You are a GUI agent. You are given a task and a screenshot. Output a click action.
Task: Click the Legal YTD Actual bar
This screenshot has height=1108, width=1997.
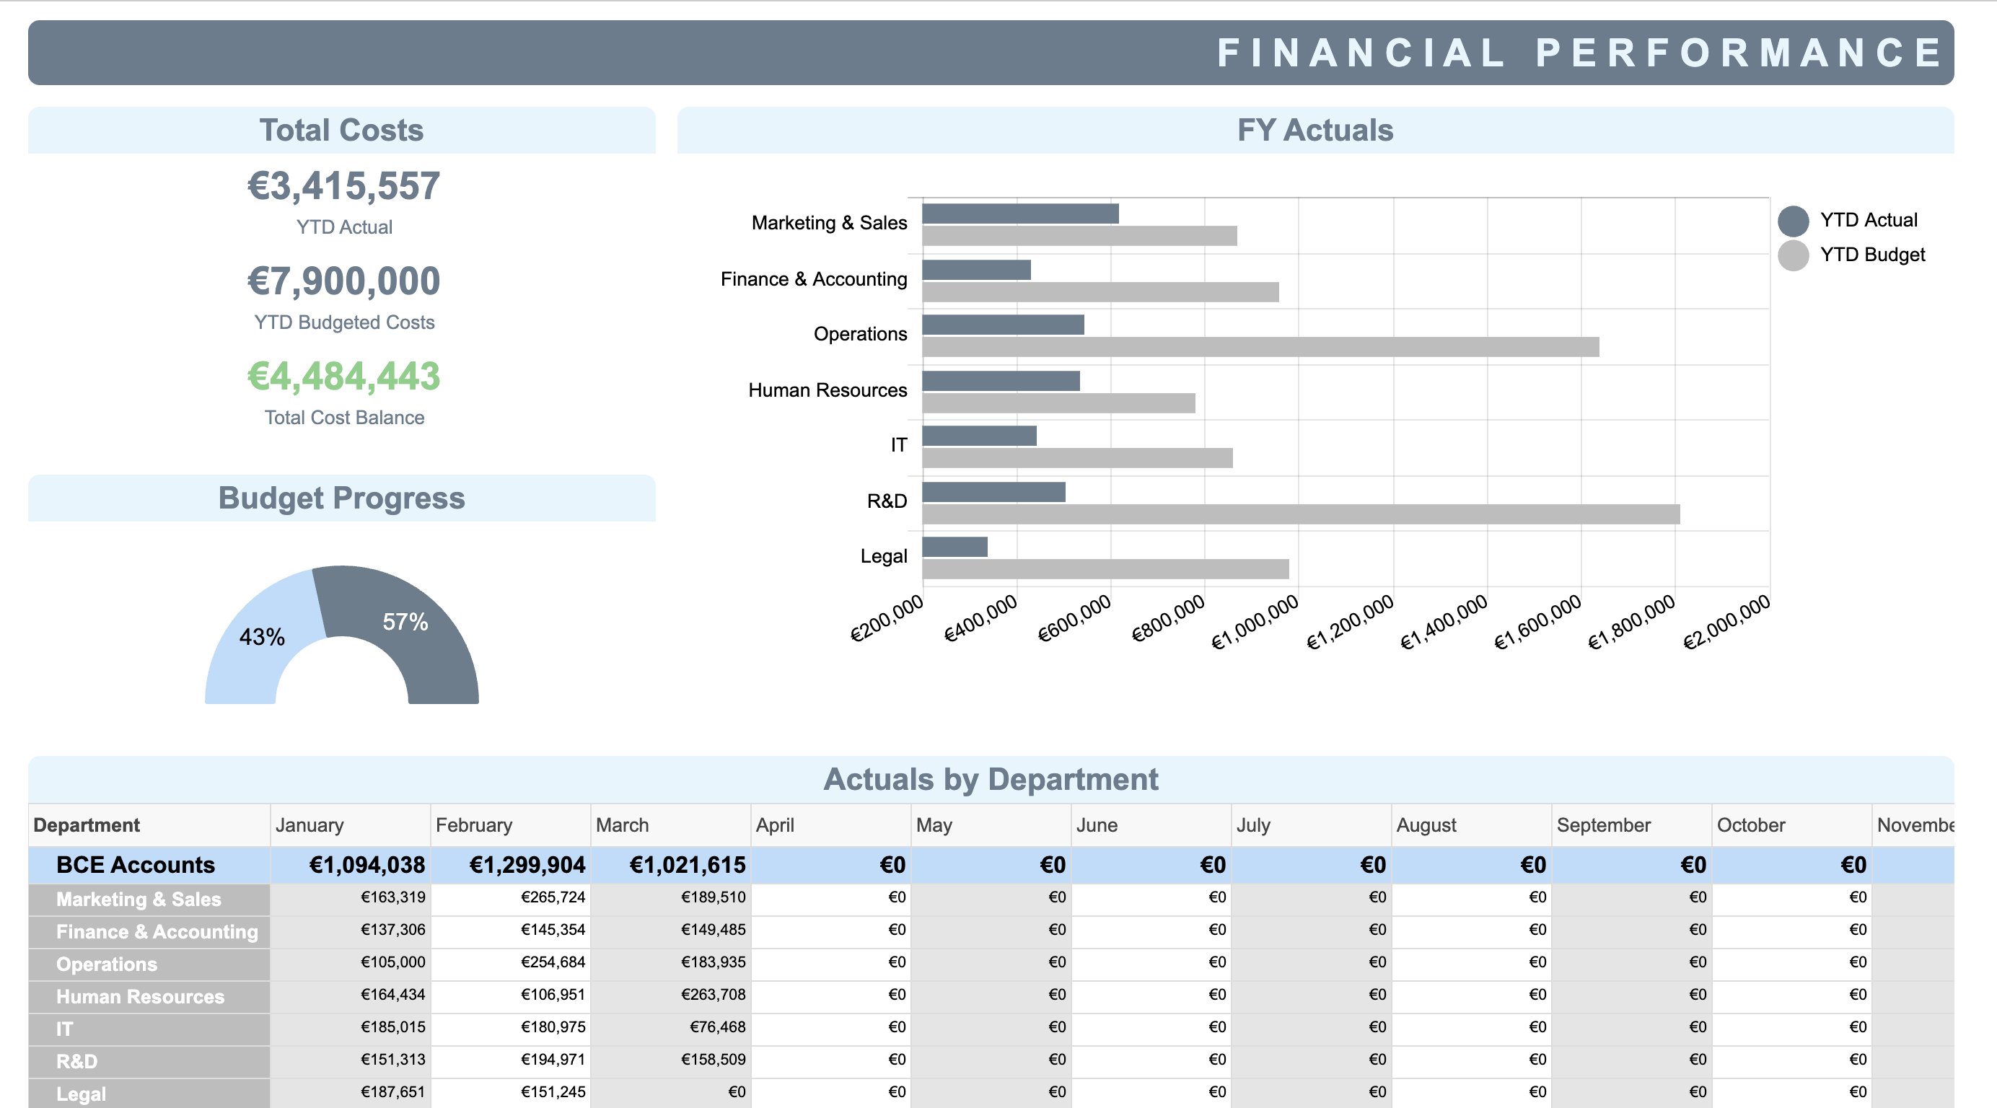pos(954,547)
